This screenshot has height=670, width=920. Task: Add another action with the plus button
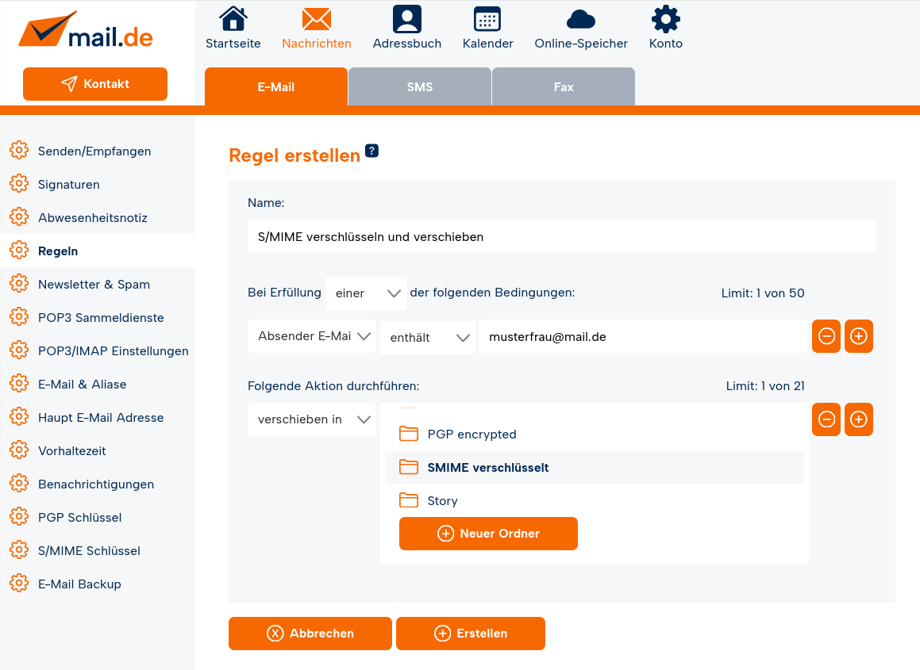click(859, 419)
